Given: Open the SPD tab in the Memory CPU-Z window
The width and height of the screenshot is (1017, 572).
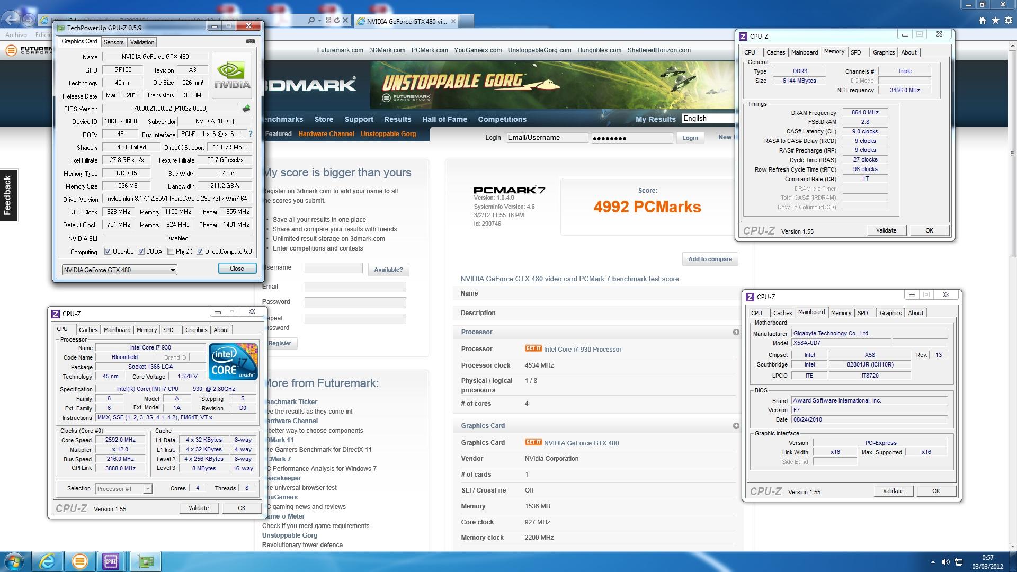Looking at the screenshot, I should pos(856,52).
